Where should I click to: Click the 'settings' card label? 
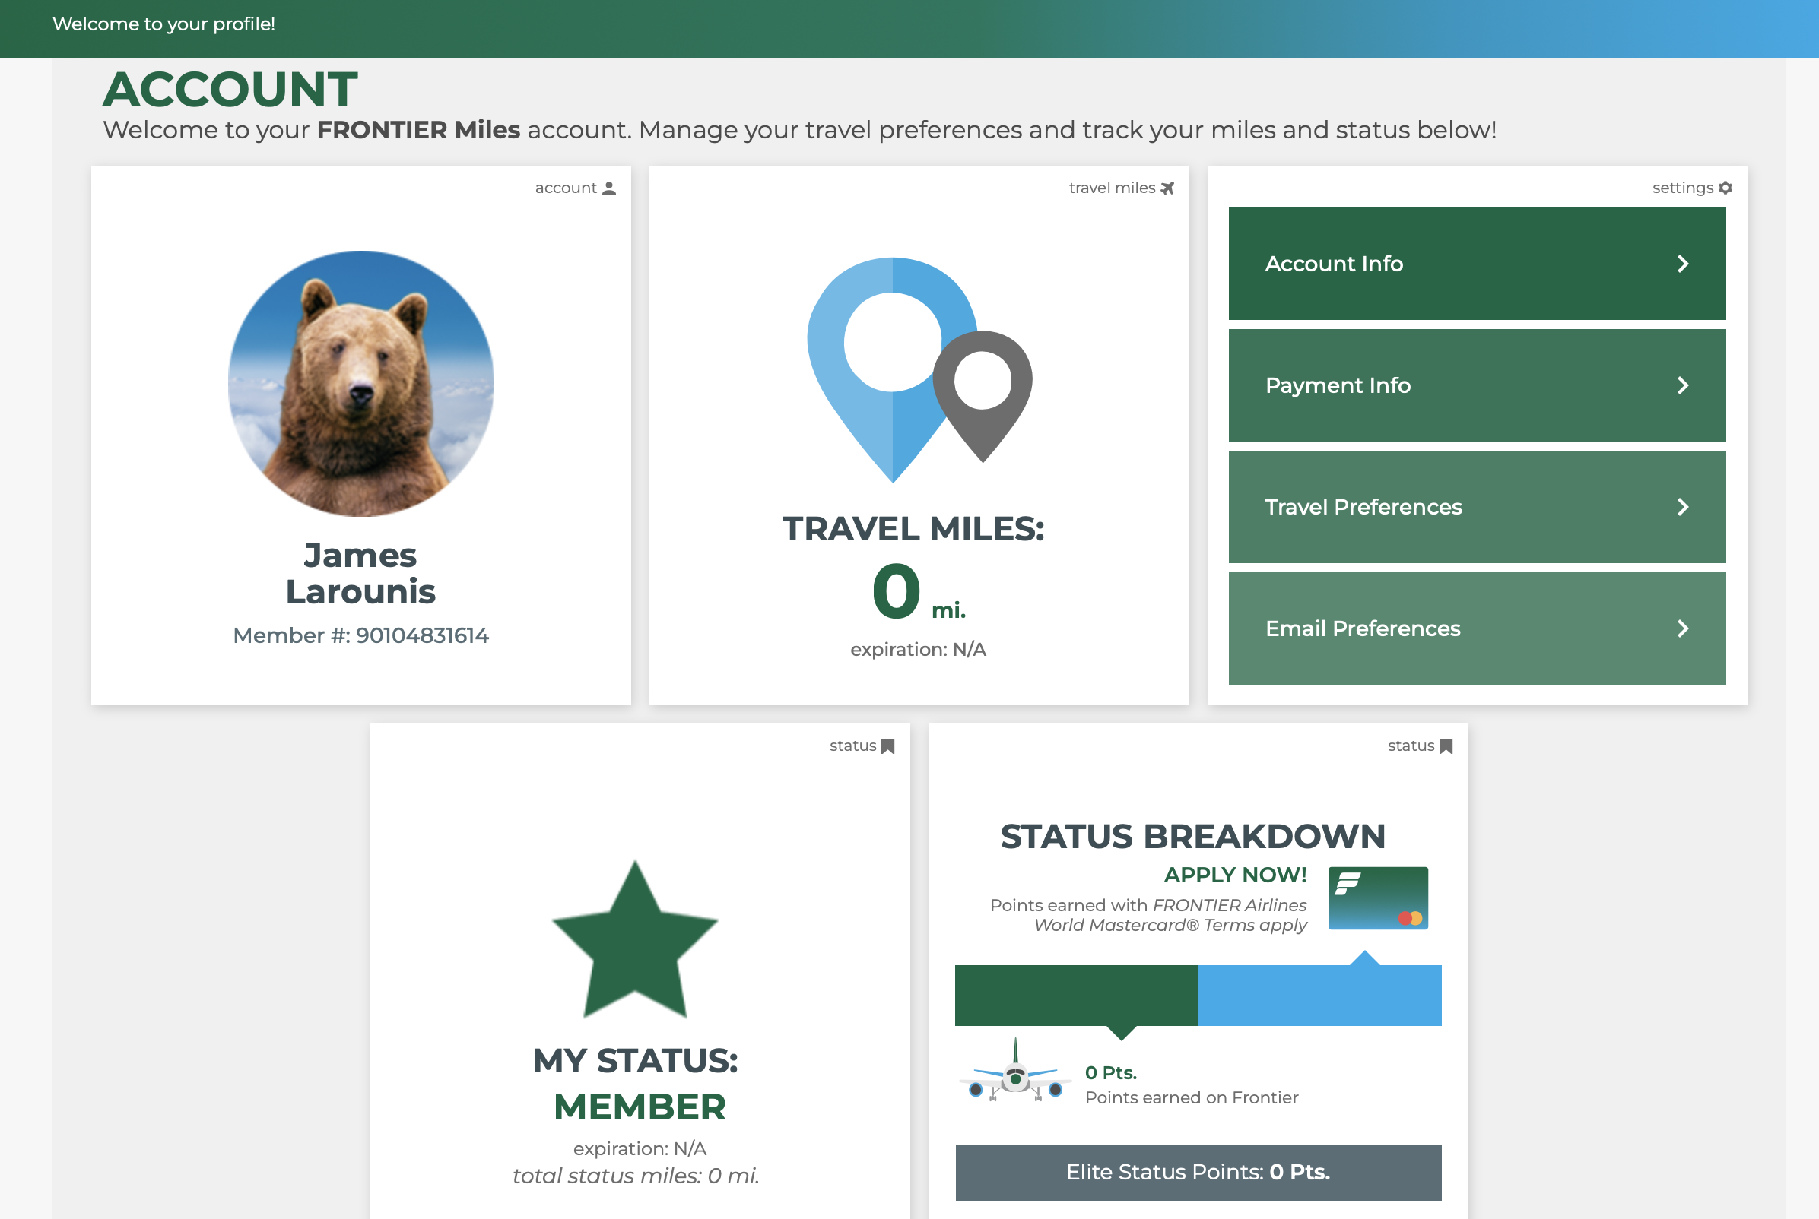pyautogui.click(x=1683, y=188)
